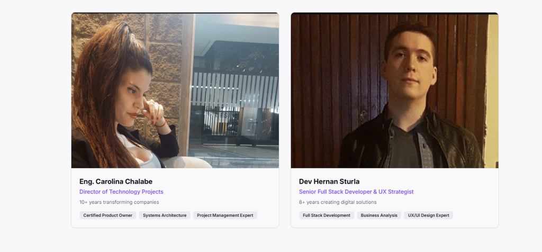Image resolution: width=542 pixels, height=252 pixels.
Task: Click 'UX Strategist' in Hernan's purple role line
Action: (x=398, y=192)
